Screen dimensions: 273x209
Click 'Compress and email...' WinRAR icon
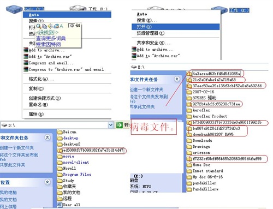[x=26, y=63]
